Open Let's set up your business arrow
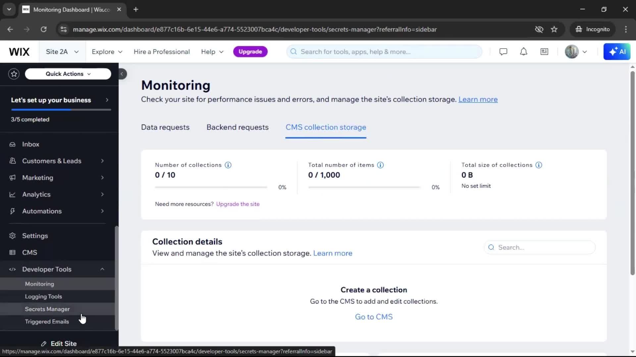 point(107,100)
